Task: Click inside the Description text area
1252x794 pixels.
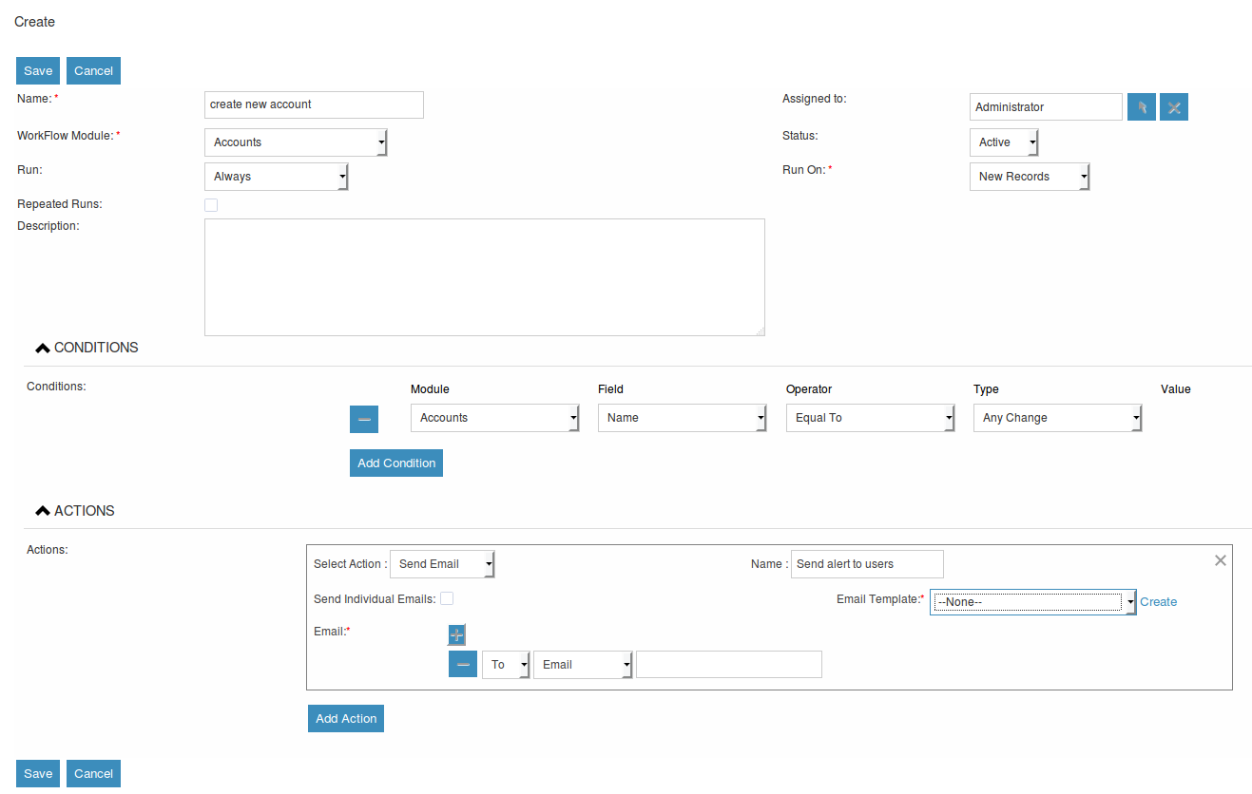Action: click(485, 277)
